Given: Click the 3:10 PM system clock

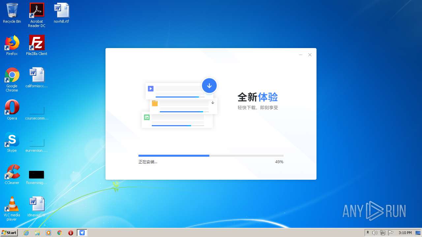Looking at the screenshot, I should pyautogui.click(x=405, y=233).
